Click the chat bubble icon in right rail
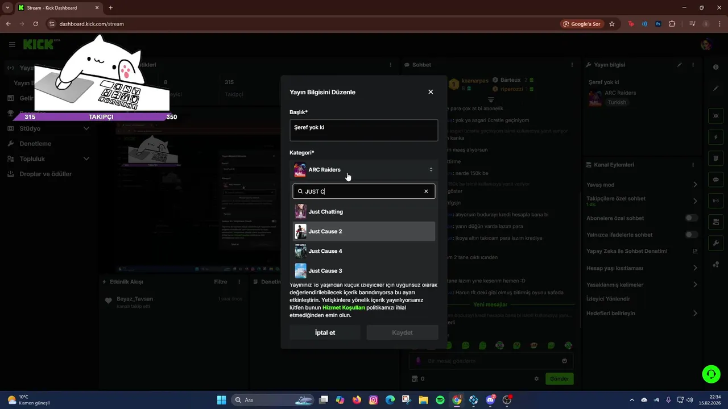 coord(715,180)
